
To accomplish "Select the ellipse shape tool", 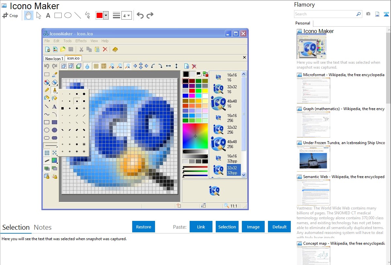I will click(68, 15).
